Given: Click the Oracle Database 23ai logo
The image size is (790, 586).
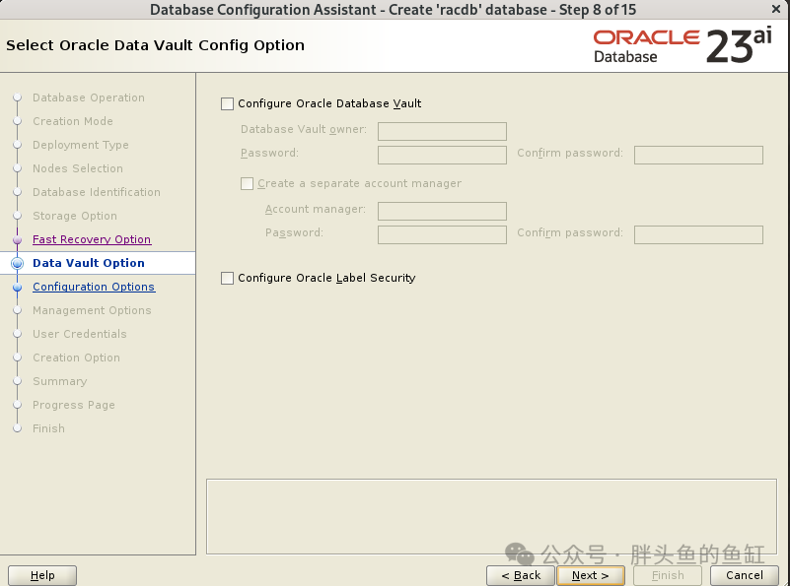Looking at the screenshot, I should pos(682,45).
